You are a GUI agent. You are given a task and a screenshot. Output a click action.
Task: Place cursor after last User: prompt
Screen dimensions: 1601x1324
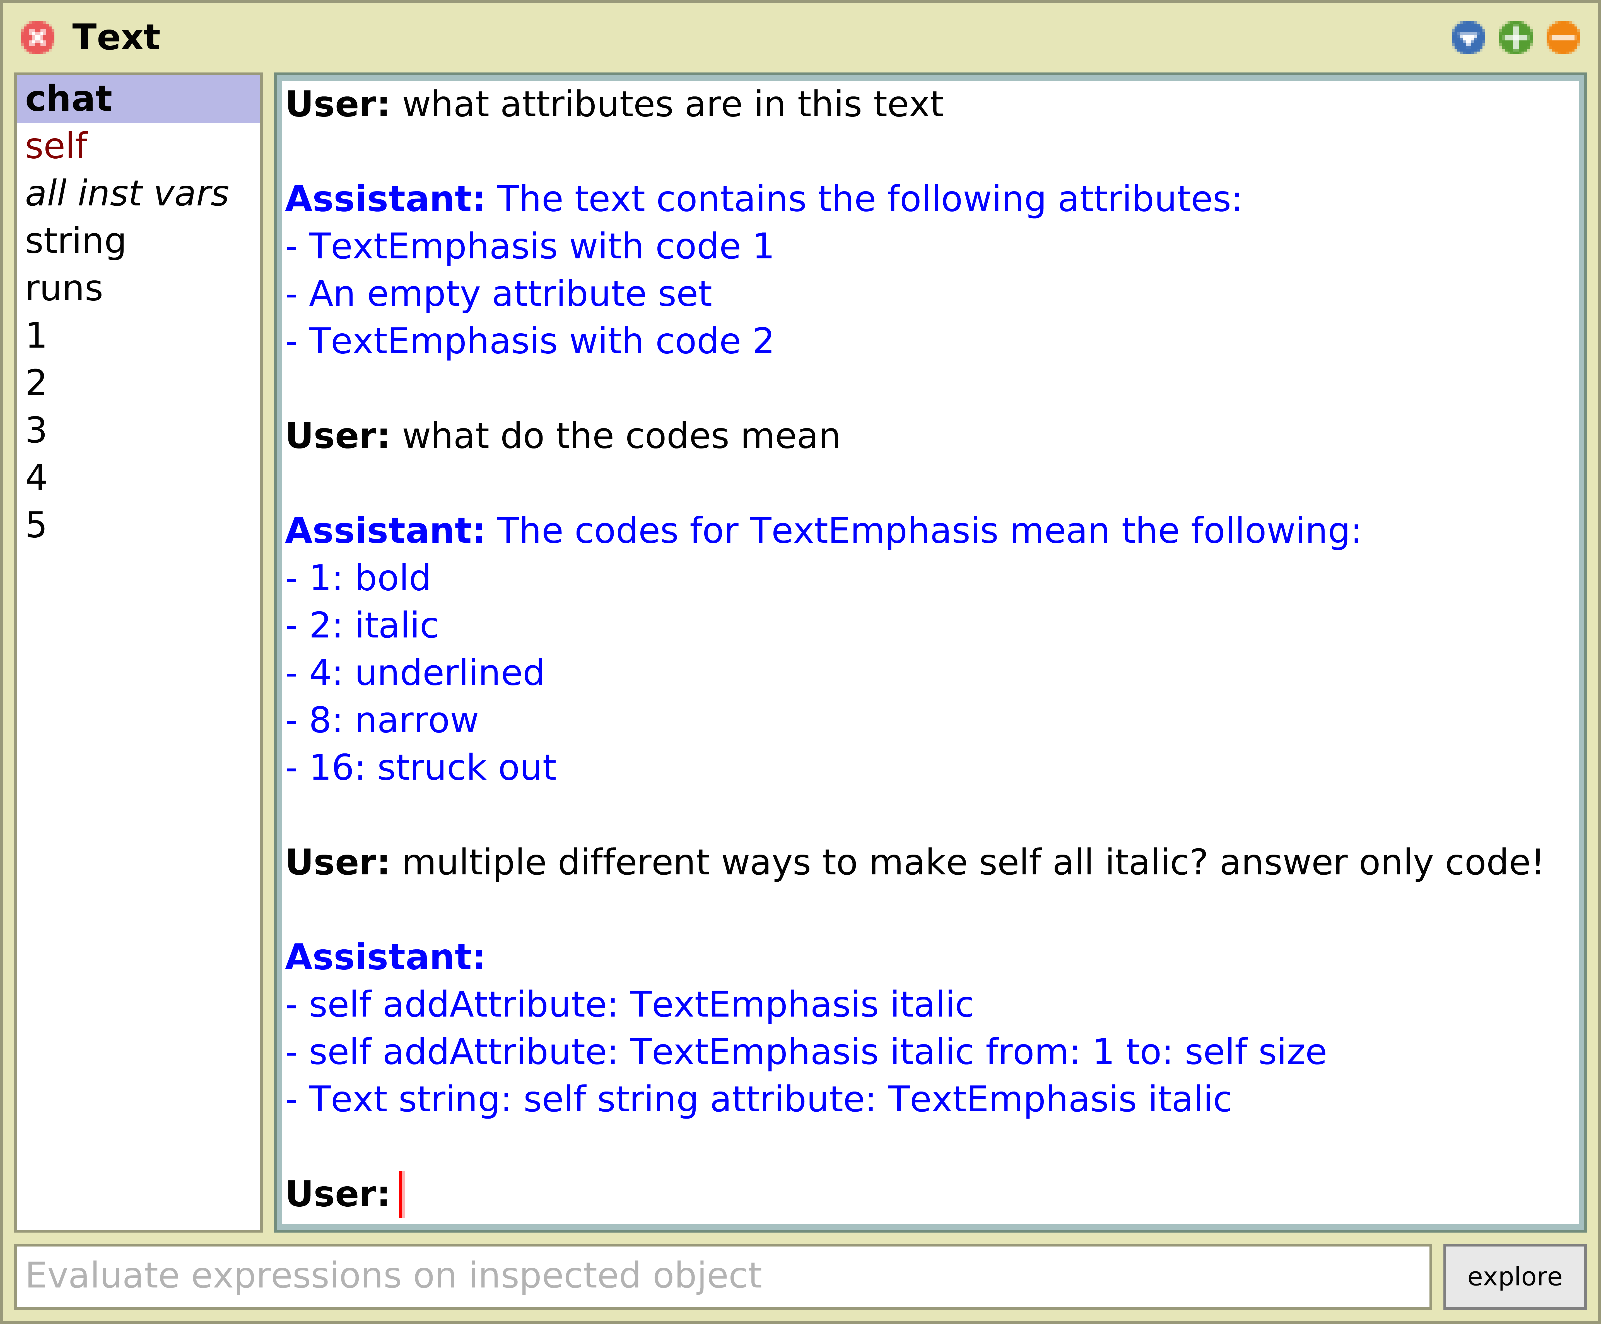(402, 1194)
